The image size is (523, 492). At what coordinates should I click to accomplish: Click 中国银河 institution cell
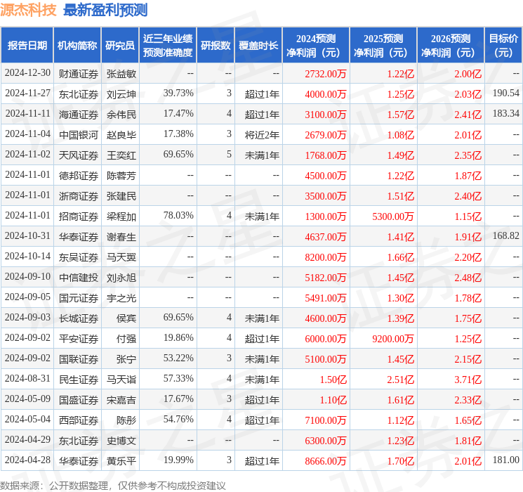(79, 135)
